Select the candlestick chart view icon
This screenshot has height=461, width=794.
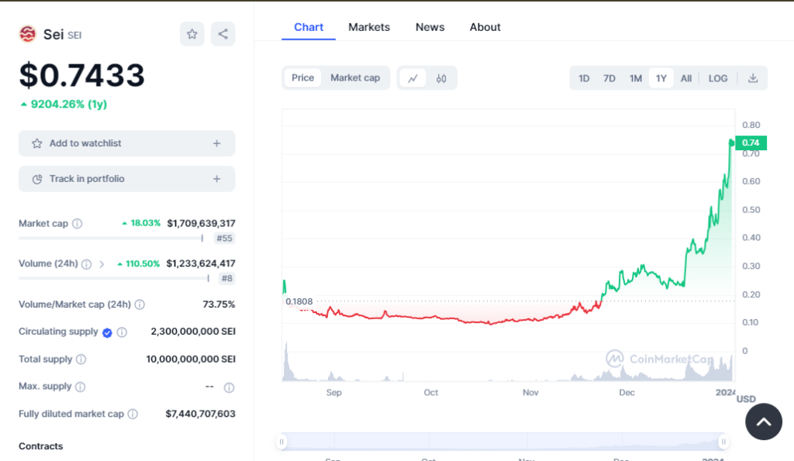[441, 78]
